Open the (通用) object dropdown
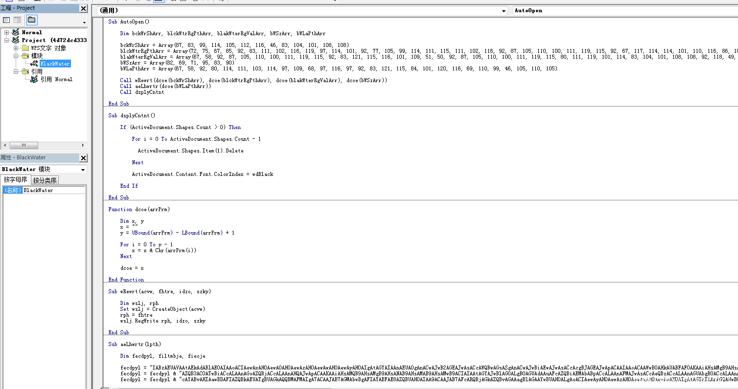Viewport: 738px width, 389px height. point(302,11)
